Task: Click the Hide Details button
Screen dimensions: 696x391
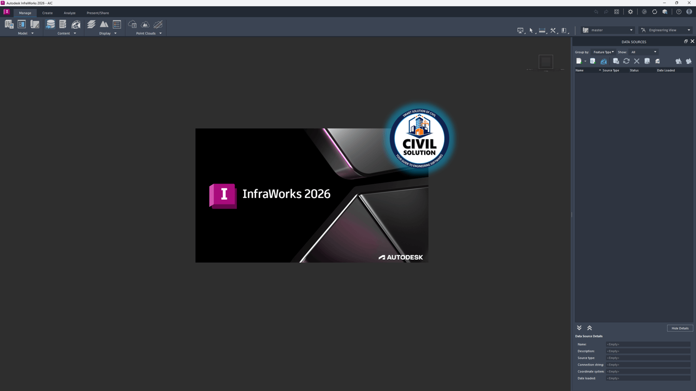Action: tap(680, 328)
